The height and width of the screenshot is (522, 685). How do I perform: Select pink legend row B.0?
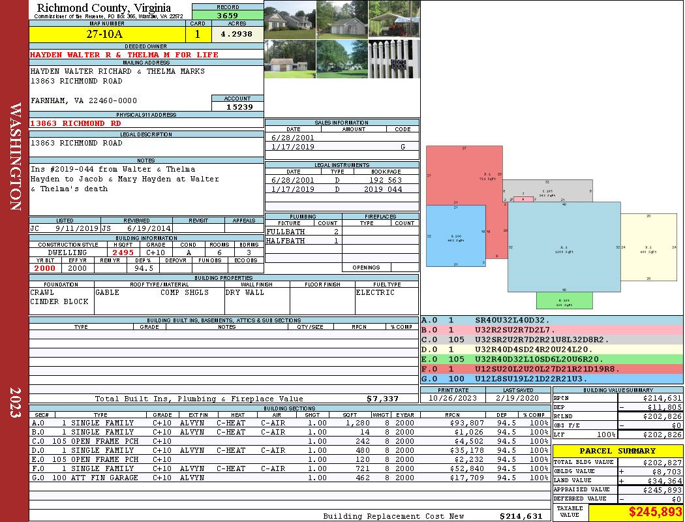point(551,330)
